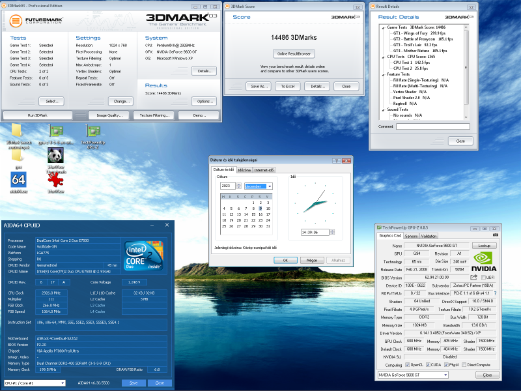The image size is (521, 391).
Task: Click the time spinner next to 14:39:06
Action: (x=332, y=232)
